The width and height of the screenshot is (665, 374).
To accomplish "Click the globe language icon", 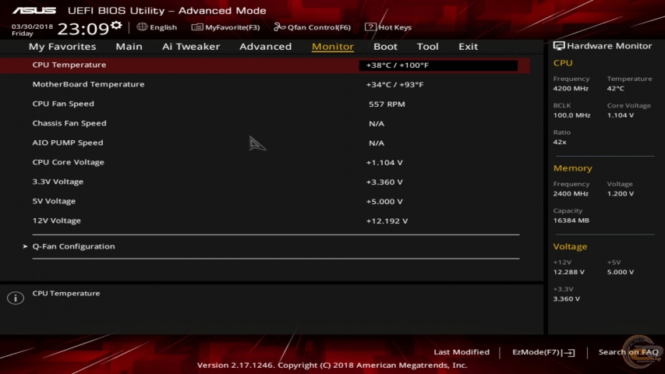I will coord(142,26).
